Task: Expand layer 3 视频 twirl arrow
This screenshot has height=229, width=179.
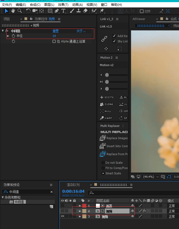Action: [x=80, y=216]
